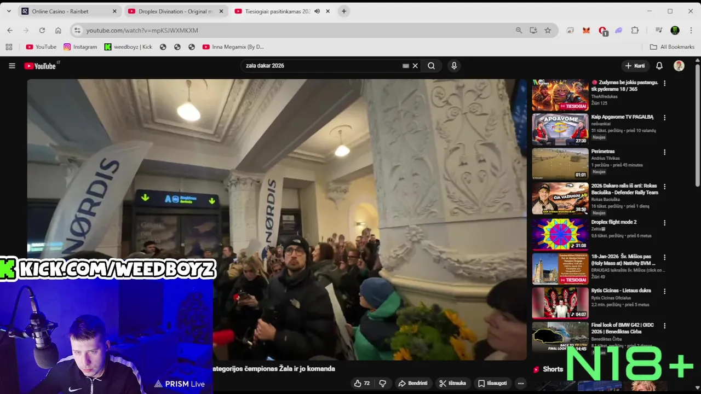Viewport: 701px width, 394px height.
Task: Click the install app icon in address bar
Action: 533,30
